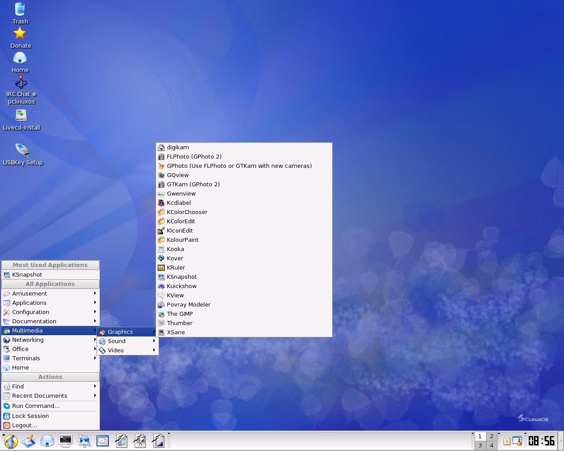Open the Home folder igloo icon in the panel
The width and height of the screenshot is (564, 451).
point(47,441)
